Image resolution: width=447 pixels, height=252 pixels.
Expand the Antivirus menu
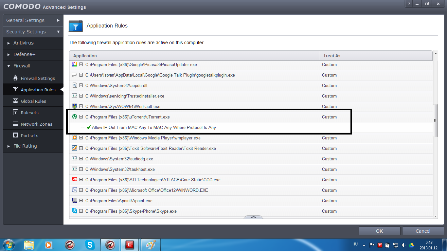tap(33, 43)
